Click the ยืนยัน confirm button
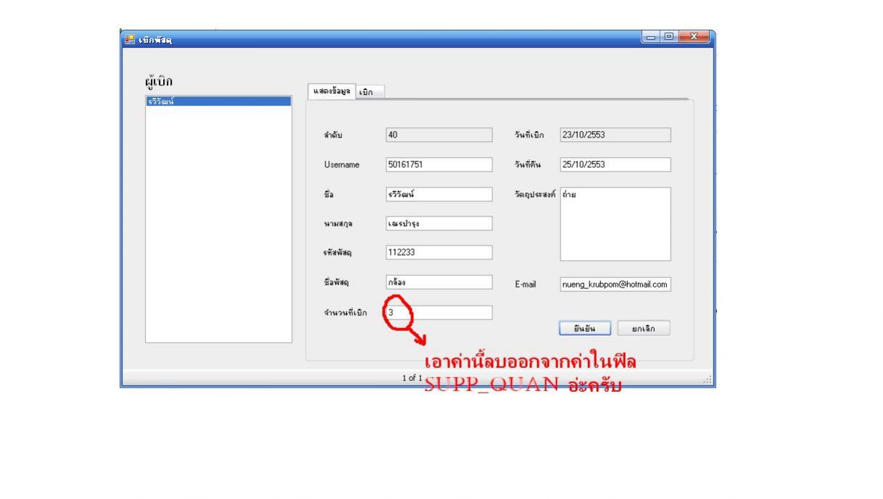Image resolution: width=883 pixels, height=499 pixels. 585,328
